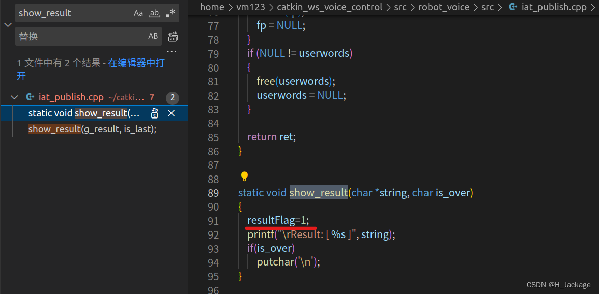Click vm123 breadcrumb segment
Viewport: 599px width, 294px height.
click(x=251, y=7)
